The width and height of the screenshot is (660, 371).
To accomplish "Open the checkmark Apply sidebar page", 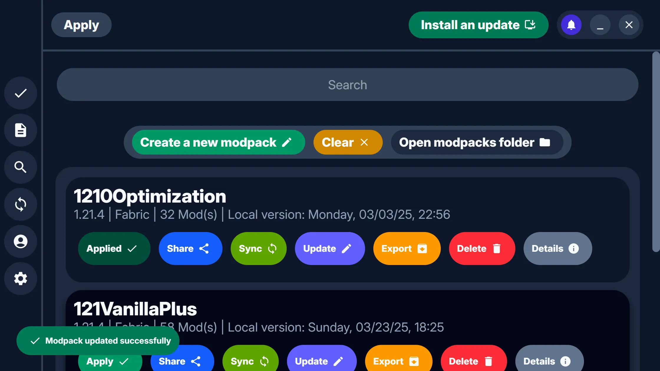I will [x=21, y=93].
